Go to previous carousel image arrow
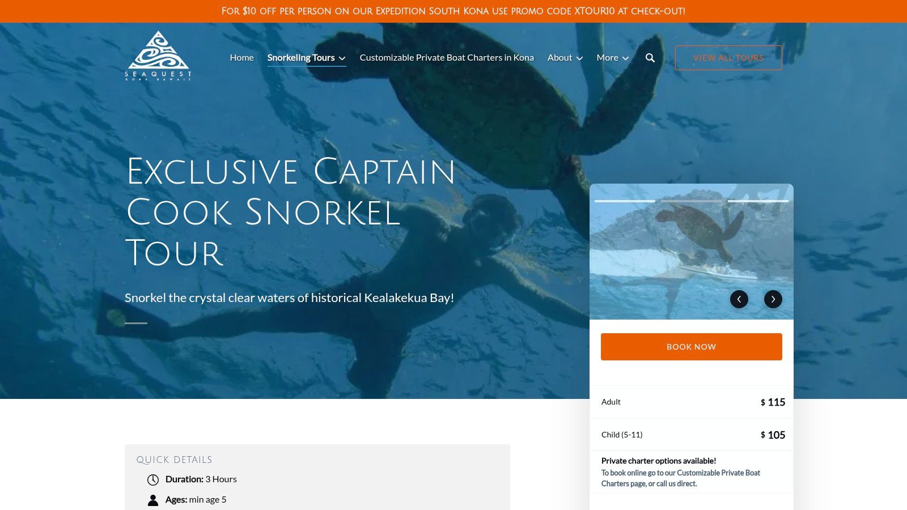Image resolution: width=907 pixels, height=510 pixels. [x=739, y=299]
